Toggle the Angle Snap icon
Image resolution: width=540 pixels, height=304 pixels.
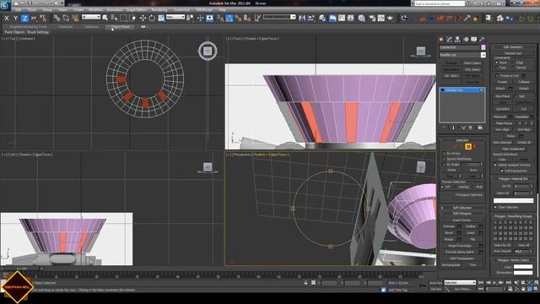[229, 18]
